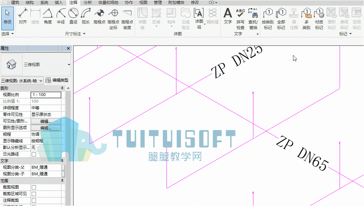Place a 高程点 spot elevation
The height and width of the screenshot is (207, 364).
[99, 16]
